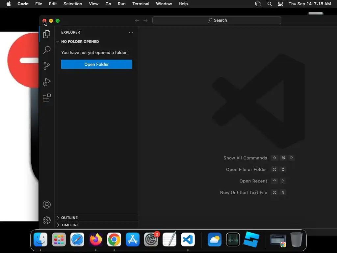The image size is (337, 253).
Task: Click the Go Forward arrow
Action: coord(145,20)
